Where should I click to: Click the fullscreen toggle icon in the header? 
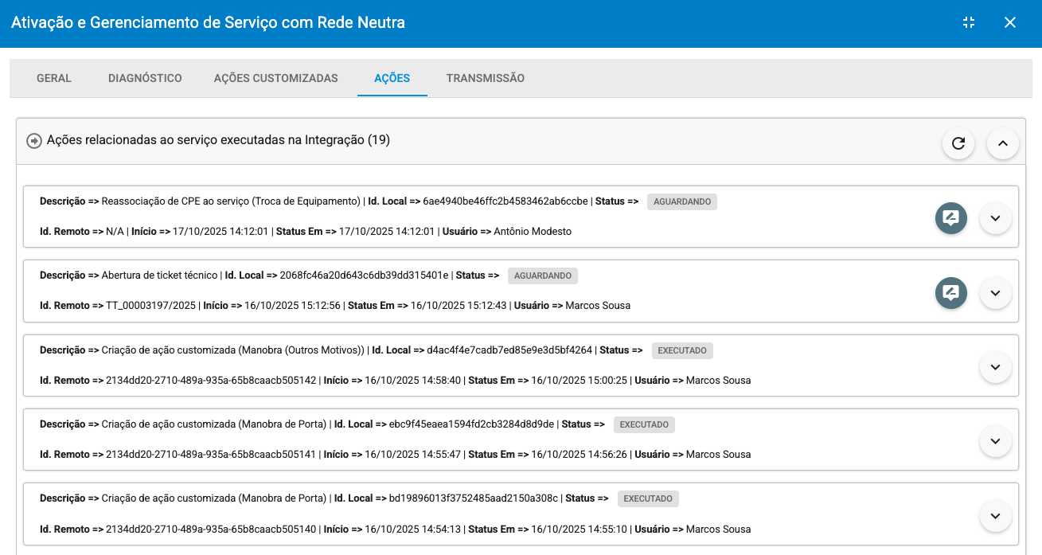click(x=968, y=22)
